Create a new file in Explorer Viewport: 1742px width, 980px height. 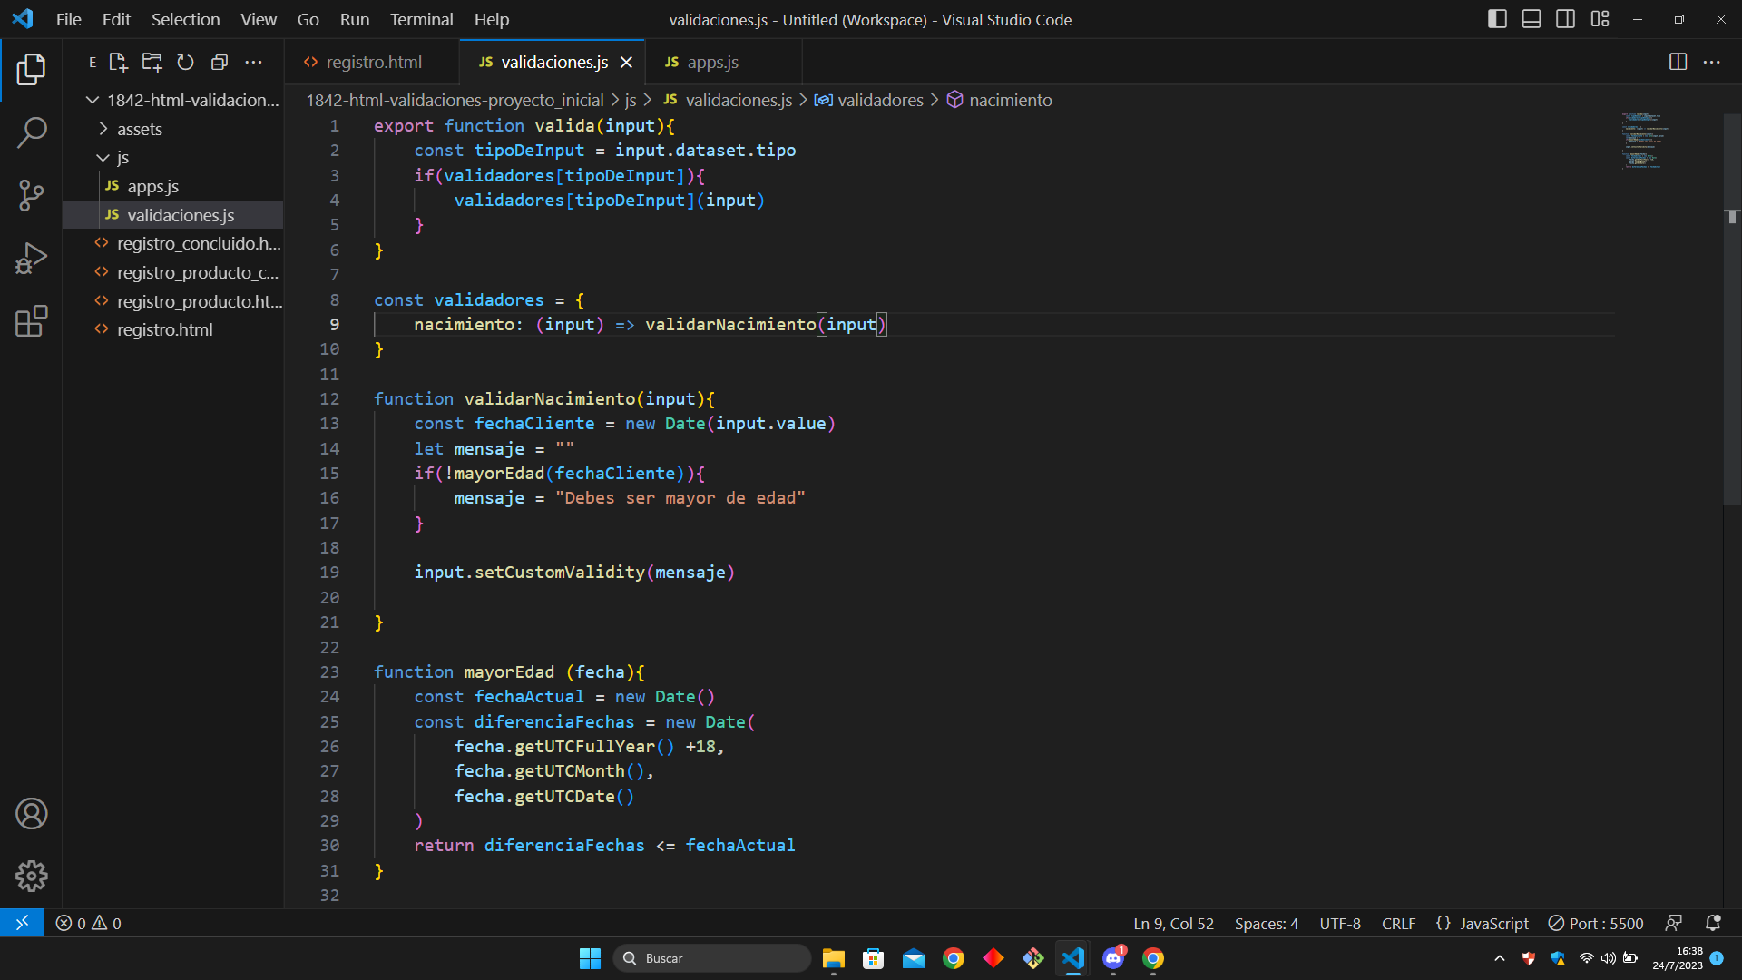[x=118, y=62]
